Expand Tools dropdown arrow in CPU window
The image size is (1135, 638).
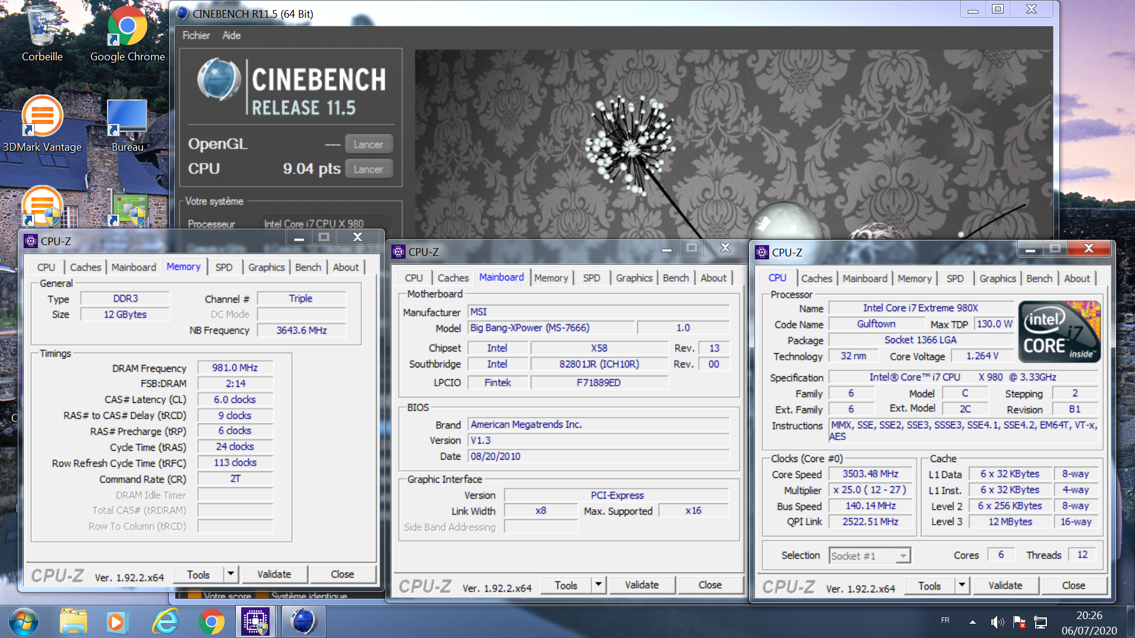point(962,585)
